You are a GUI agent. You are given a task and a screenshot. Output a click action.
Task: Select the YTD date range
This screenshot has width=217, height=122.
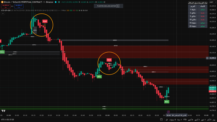(185, 120)
